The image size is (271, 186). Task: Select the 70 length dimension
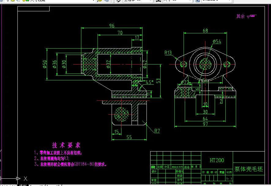point(120,33)
